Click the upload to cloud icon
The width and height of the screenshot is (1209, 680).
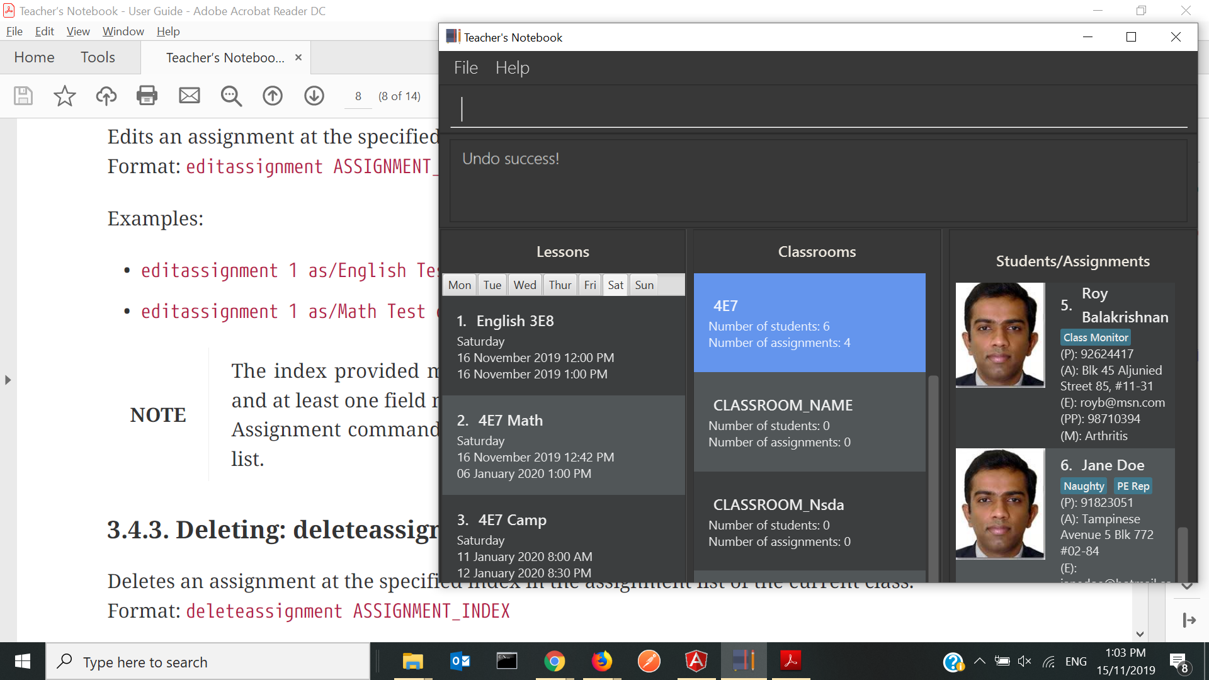point(106,96)
